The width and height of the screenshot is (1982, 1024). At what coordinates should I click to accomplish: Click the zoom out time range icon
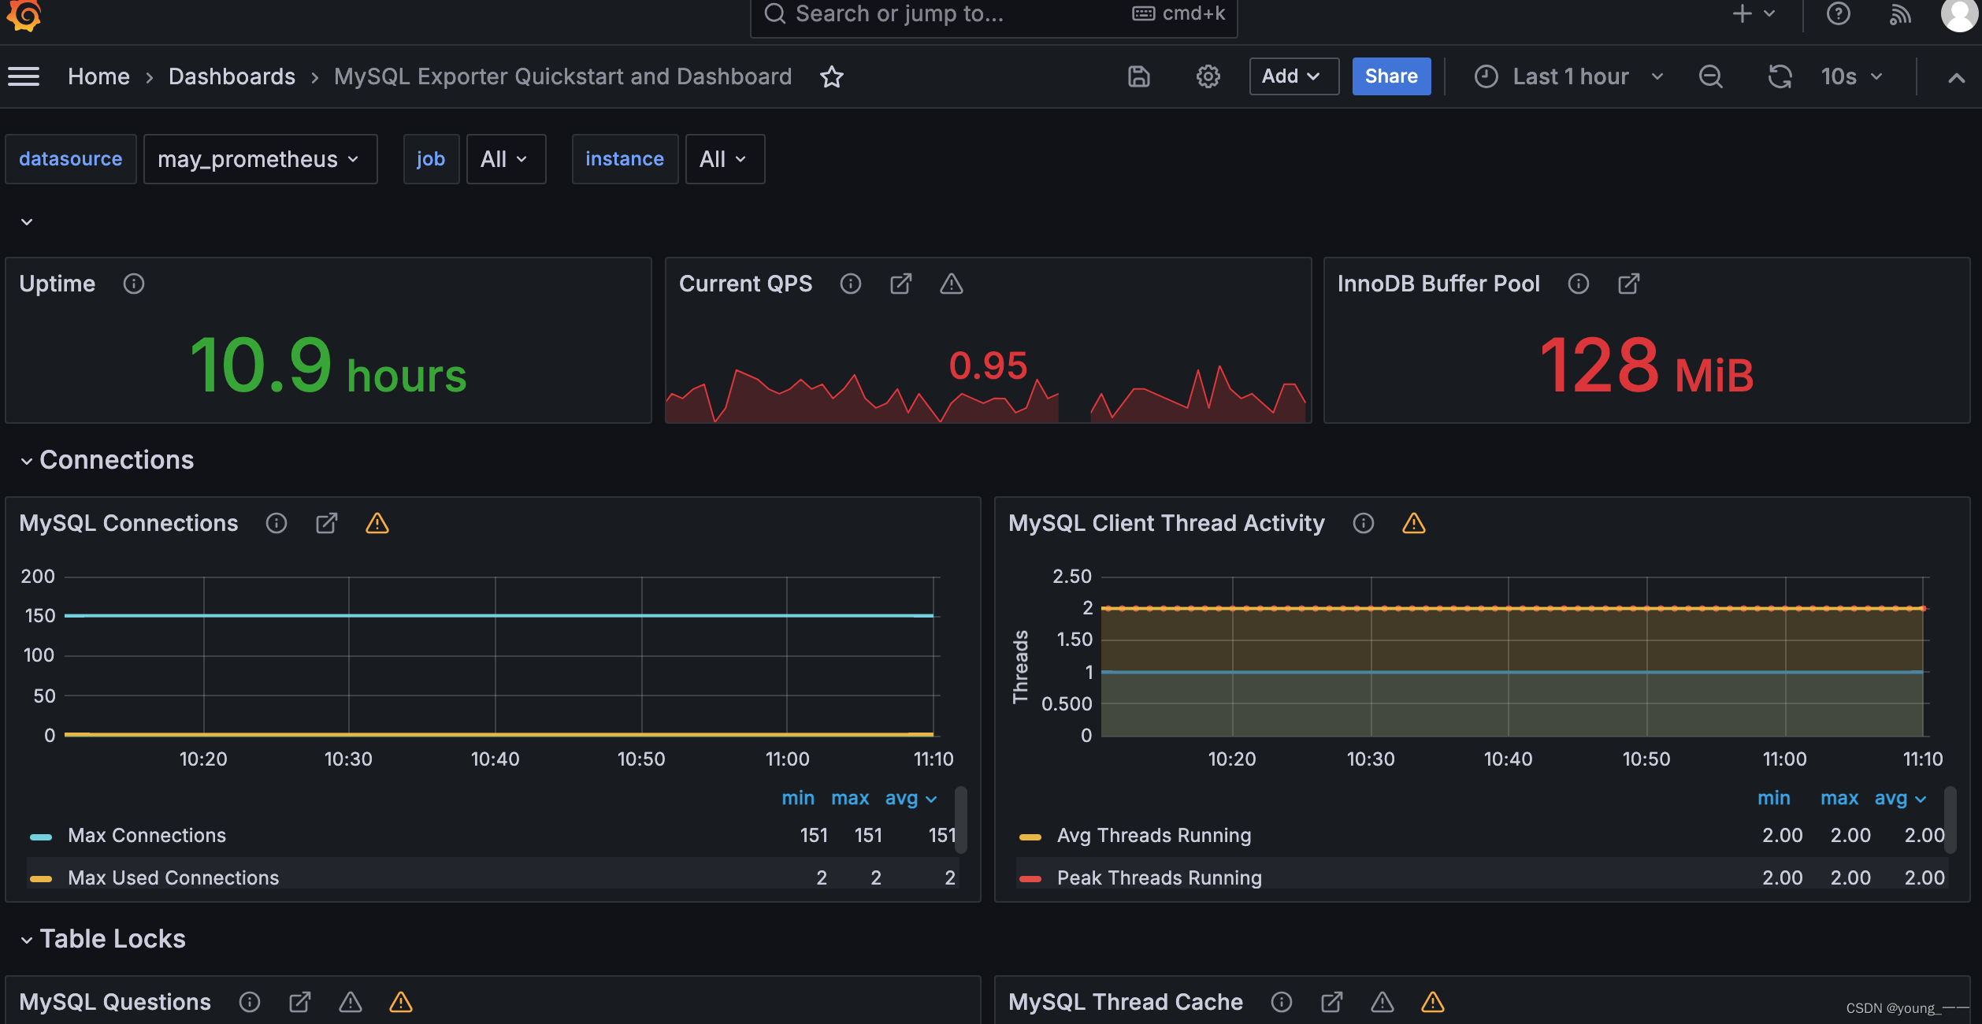coord(1710,76)
